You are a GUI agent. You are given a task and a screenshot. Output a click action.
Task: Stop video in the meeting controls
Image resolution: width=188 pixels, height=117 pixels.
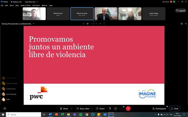(x=83, y=109)
